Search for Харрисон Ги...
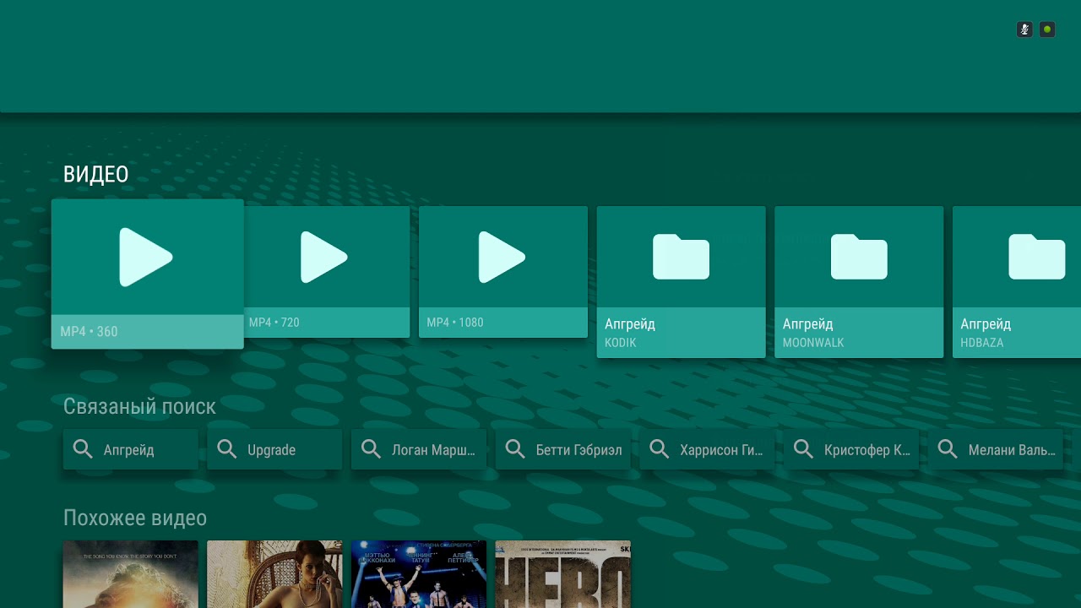Image resolution: width=1081 pixels, height=608 pixels. [707, 449]
